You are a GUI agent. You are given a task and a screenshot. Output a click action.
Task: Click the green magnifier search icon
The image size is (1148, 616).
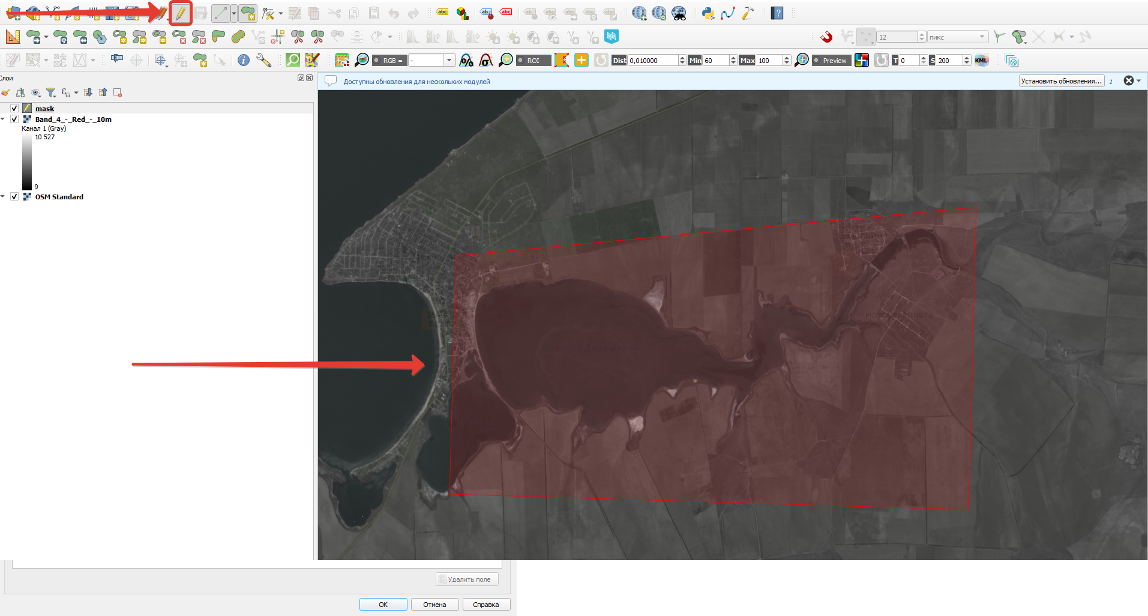[x=292, y=60]
